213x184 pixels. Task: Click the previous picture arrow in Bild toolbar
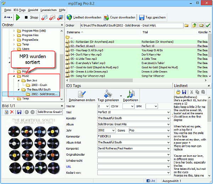27,112
